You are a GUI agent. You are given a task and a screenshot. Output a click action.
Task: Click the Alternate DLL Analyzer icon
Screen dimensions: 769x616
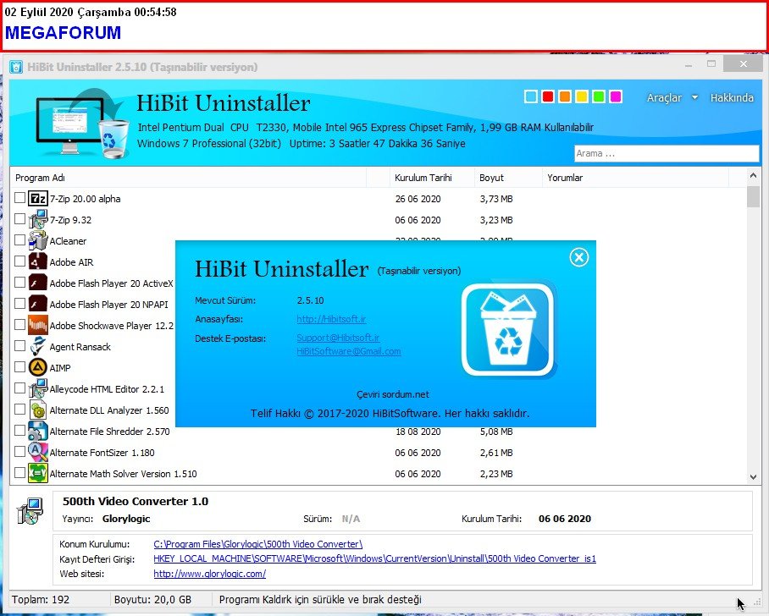click(x=38, y=410)
